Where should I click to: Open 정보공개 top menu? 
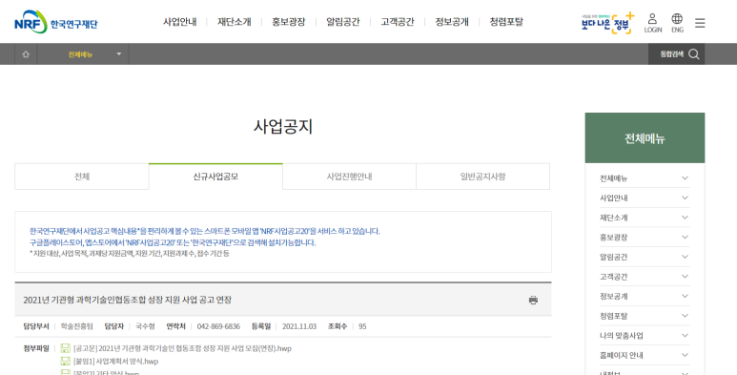click(452, 22)
